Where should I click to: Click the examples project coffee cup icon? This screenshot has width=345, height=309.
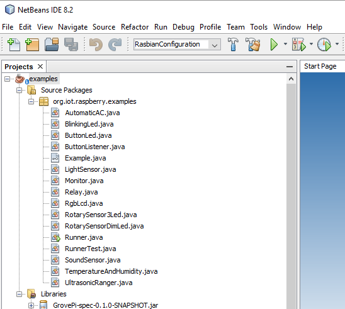coord(20,79)
